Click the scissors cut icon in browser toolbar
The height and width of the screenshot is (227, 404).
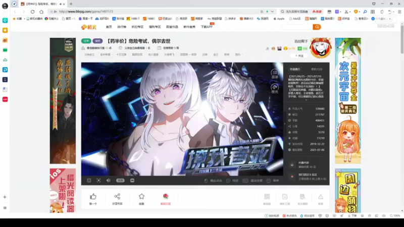346,12
